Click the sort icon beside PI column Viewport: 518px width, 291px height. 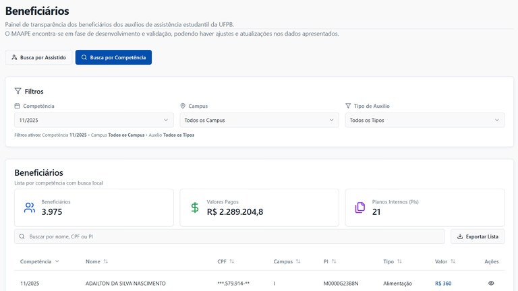point(334,261)
